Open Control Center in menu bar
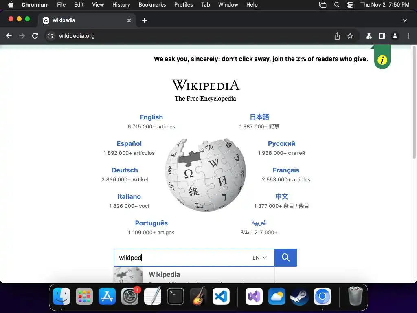The height and width of the screenshot is (313, 417). tap(350, 5)
